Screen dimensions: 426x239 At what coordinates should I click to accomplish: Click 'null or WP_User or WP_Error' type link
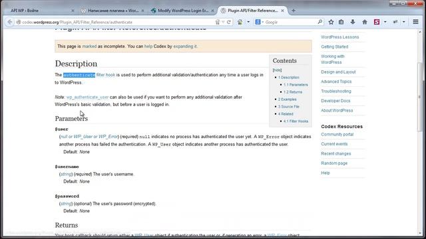89,137
